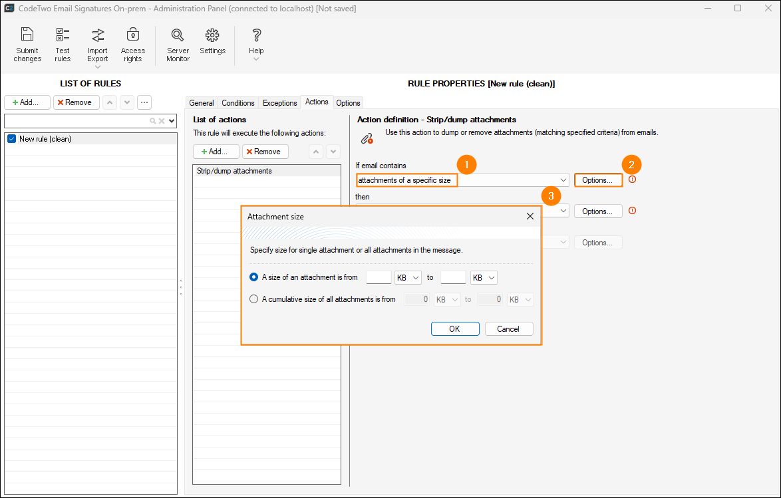Screen dimensions: 781x498
Task: Select 'A size of an attachment' radio option
Action: coord(254,277)
